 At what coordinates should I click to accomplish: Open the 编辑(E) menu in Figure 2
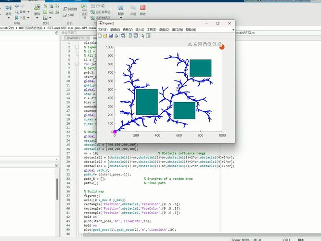point(115,30)
